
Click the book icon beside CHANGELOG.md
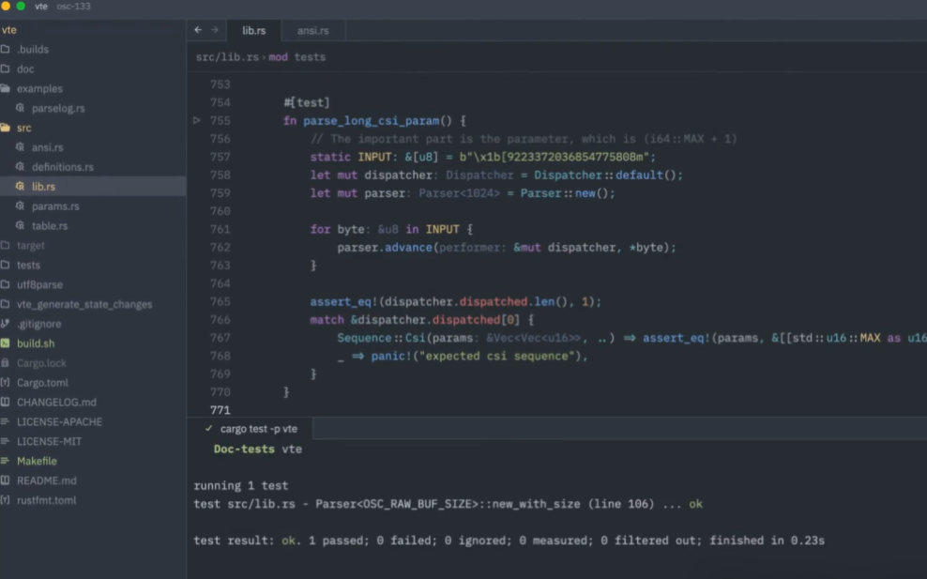6,402
